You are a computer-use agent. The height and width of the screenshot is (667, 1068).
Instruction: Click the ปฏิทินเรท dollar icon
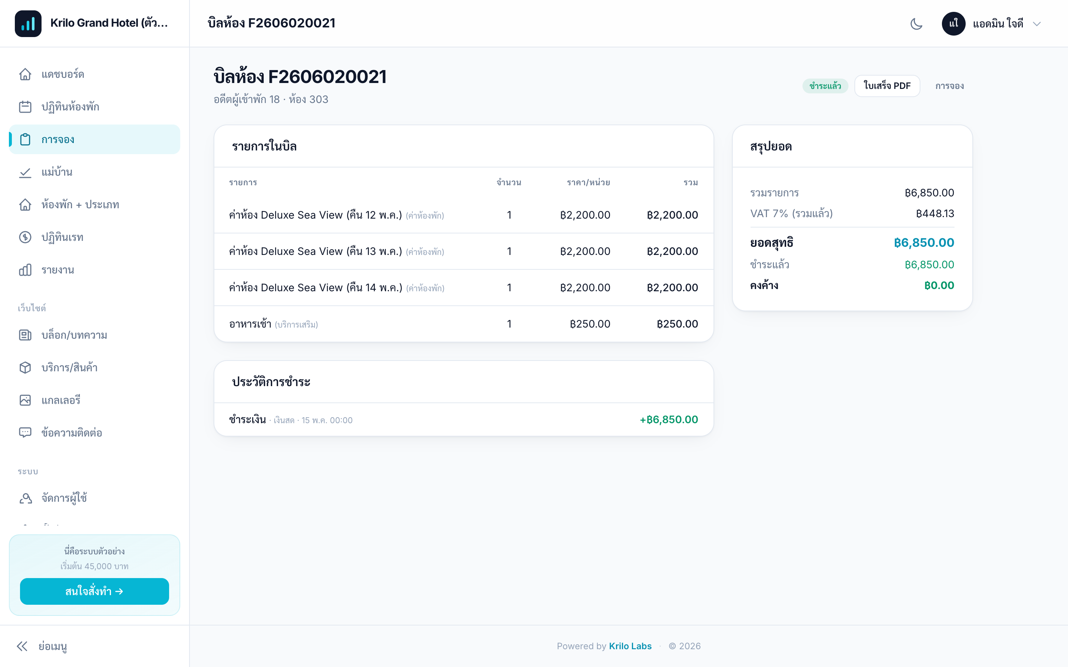tap(25, 237)
